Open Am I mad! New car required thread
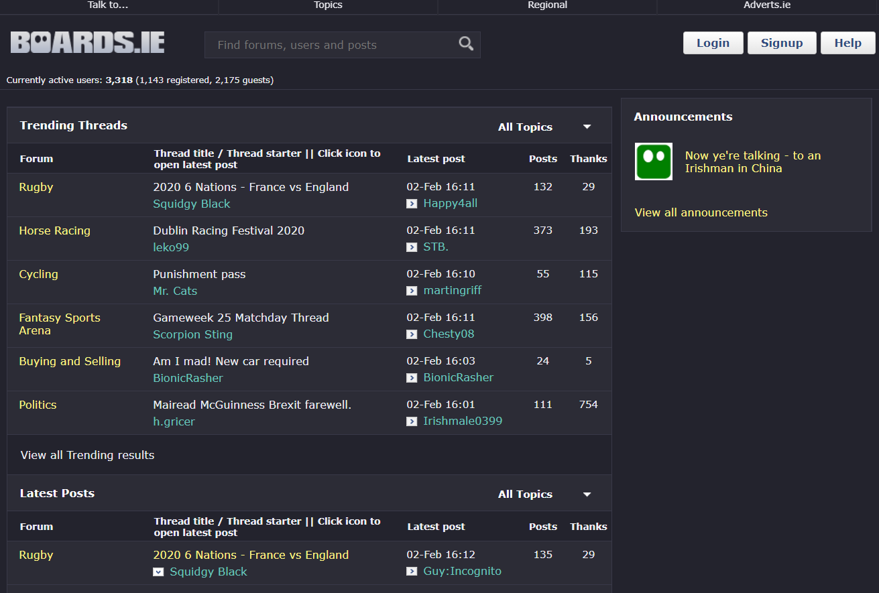This screenshot has width=879, height=593. click(231, 361)
